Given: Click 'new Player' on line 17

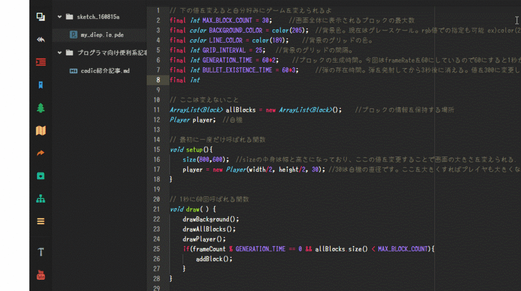Looking at the screenshot, I should point(229,169).
